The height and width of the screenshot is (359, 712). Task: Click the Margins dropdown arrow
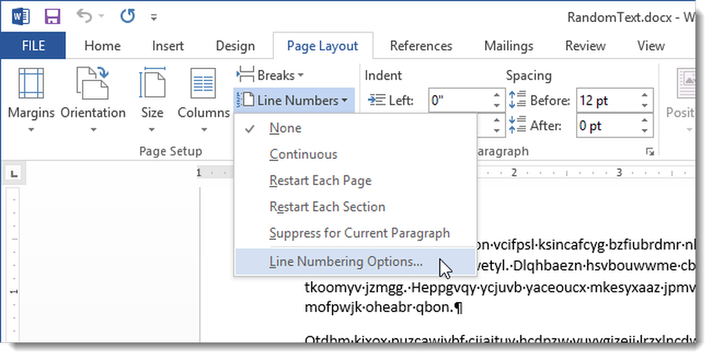(x=31, y=130)
